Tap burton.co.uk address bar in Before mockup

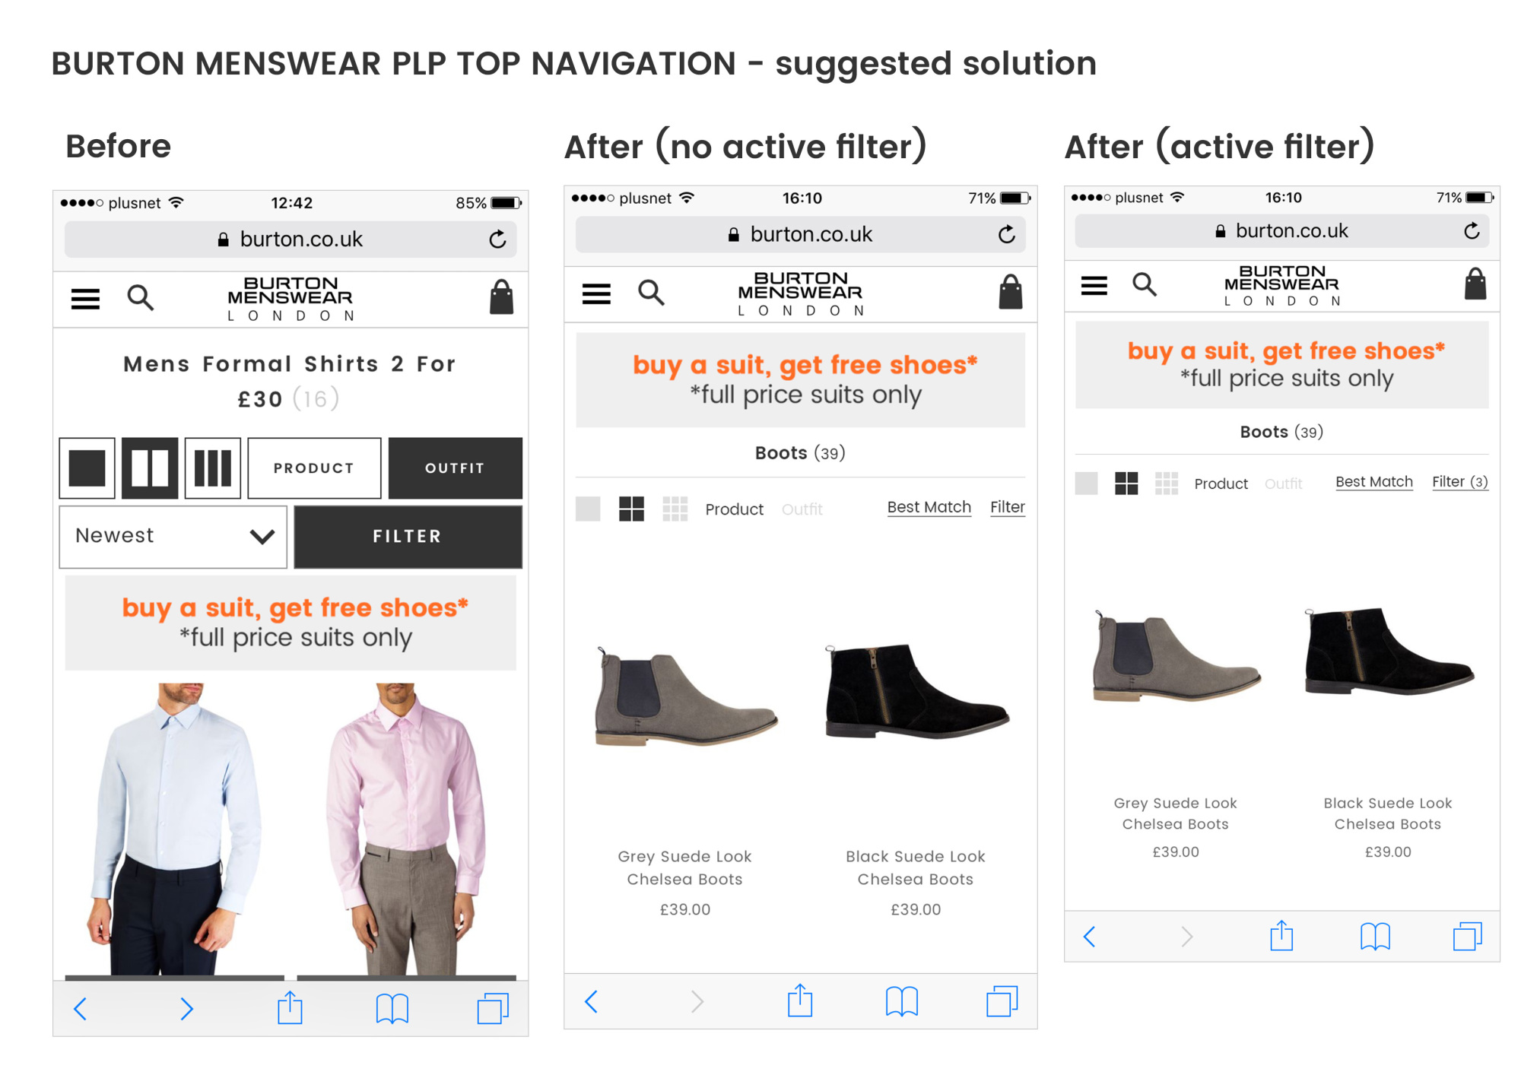pos(291,239)
